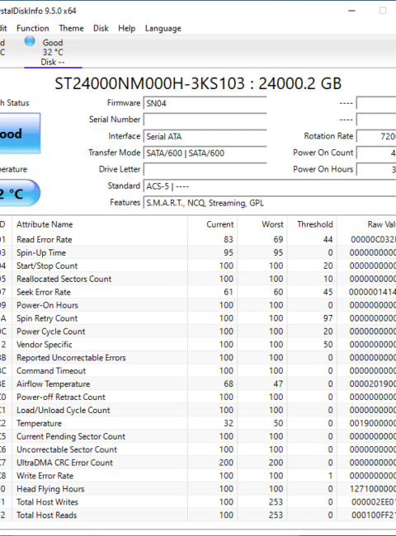This screenshot has height=536, width=396.
Task: Select the Temperature attribute row
Action: [x=198, y=423]
